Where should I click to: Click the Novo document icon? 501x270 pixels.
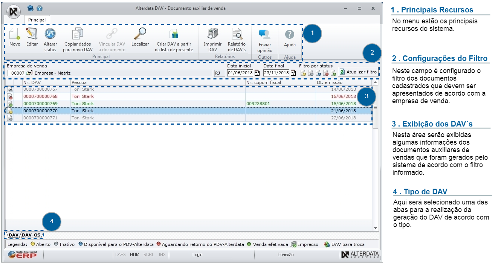14,35
